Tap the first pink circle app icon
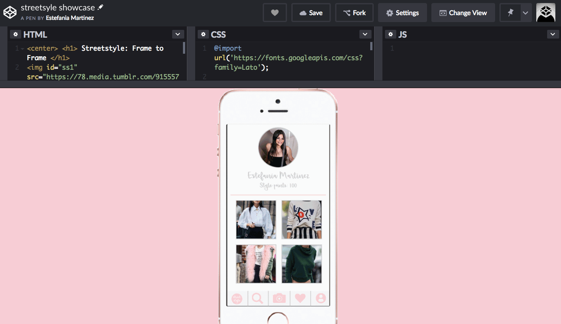Viewport: 561px width, 324px height. point(237,298)
